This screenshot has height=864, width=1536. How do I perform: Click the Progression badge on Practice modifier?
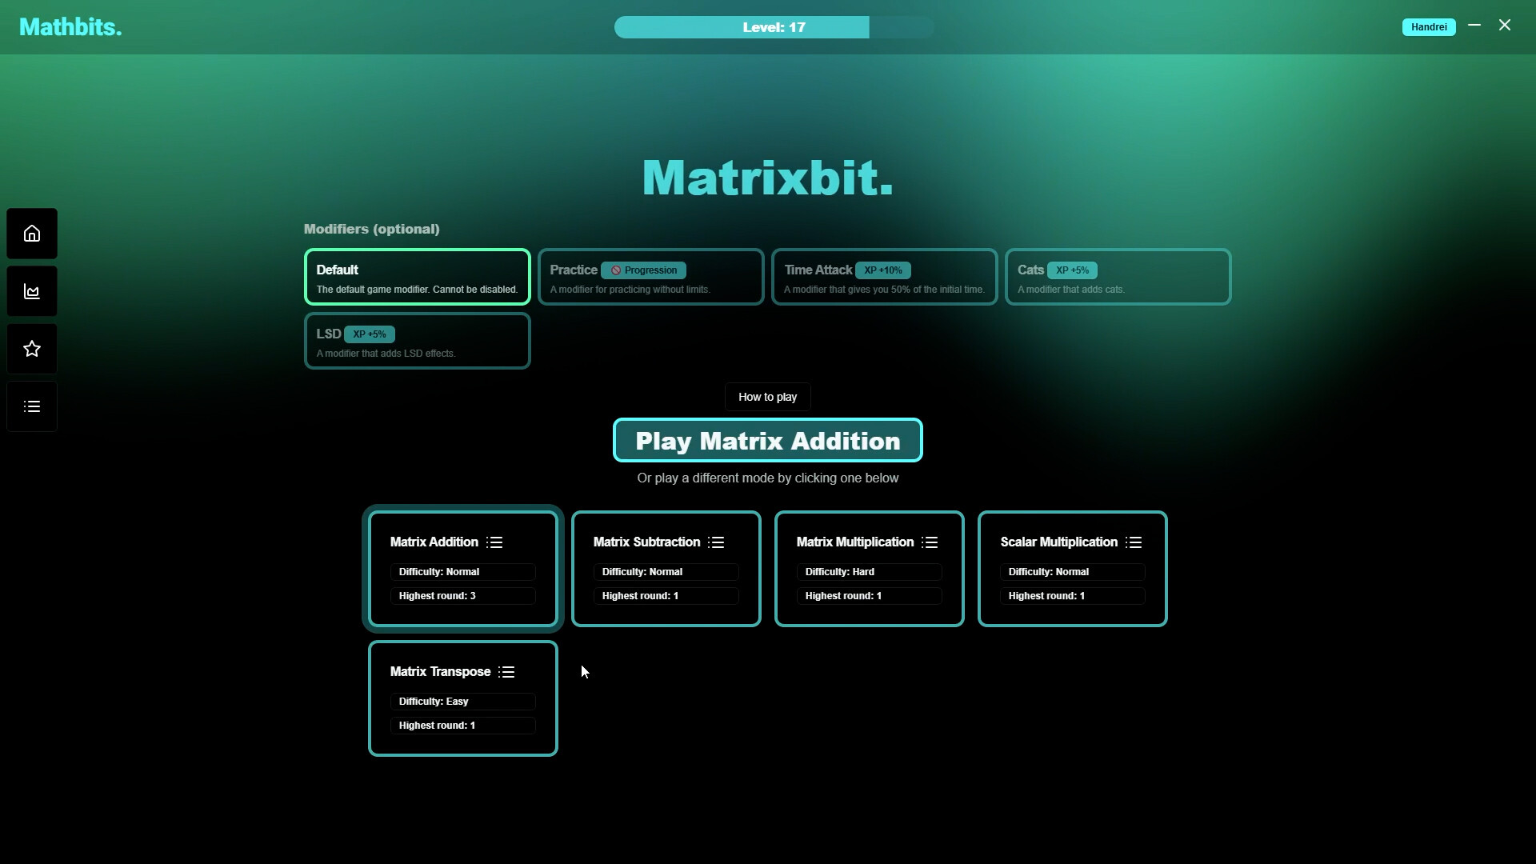[x=643, y=270]
